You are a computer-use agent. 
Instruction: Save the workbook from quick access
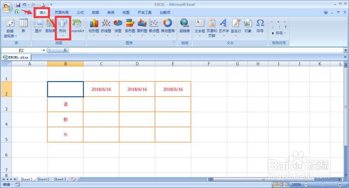pos(18,5)
